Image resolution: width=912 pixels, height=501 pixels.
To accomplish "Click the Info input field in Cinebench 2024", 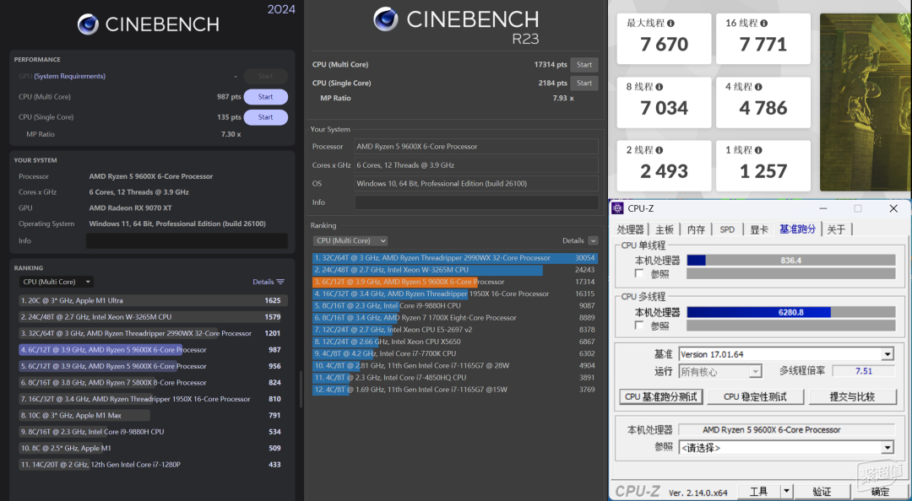I will pyautogui.click(x=187, y=240).
